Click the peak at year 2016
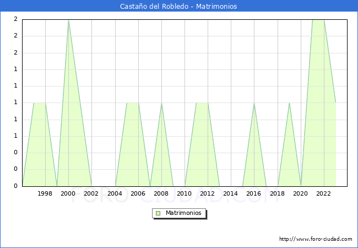Viewport: 358px width, 248px height. 254,103
